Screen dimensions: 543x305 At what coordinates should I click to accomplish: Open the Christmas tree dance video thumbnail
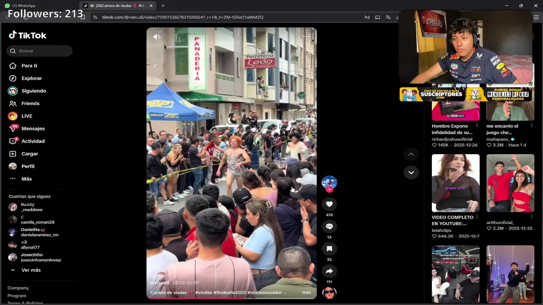[510, 274]
